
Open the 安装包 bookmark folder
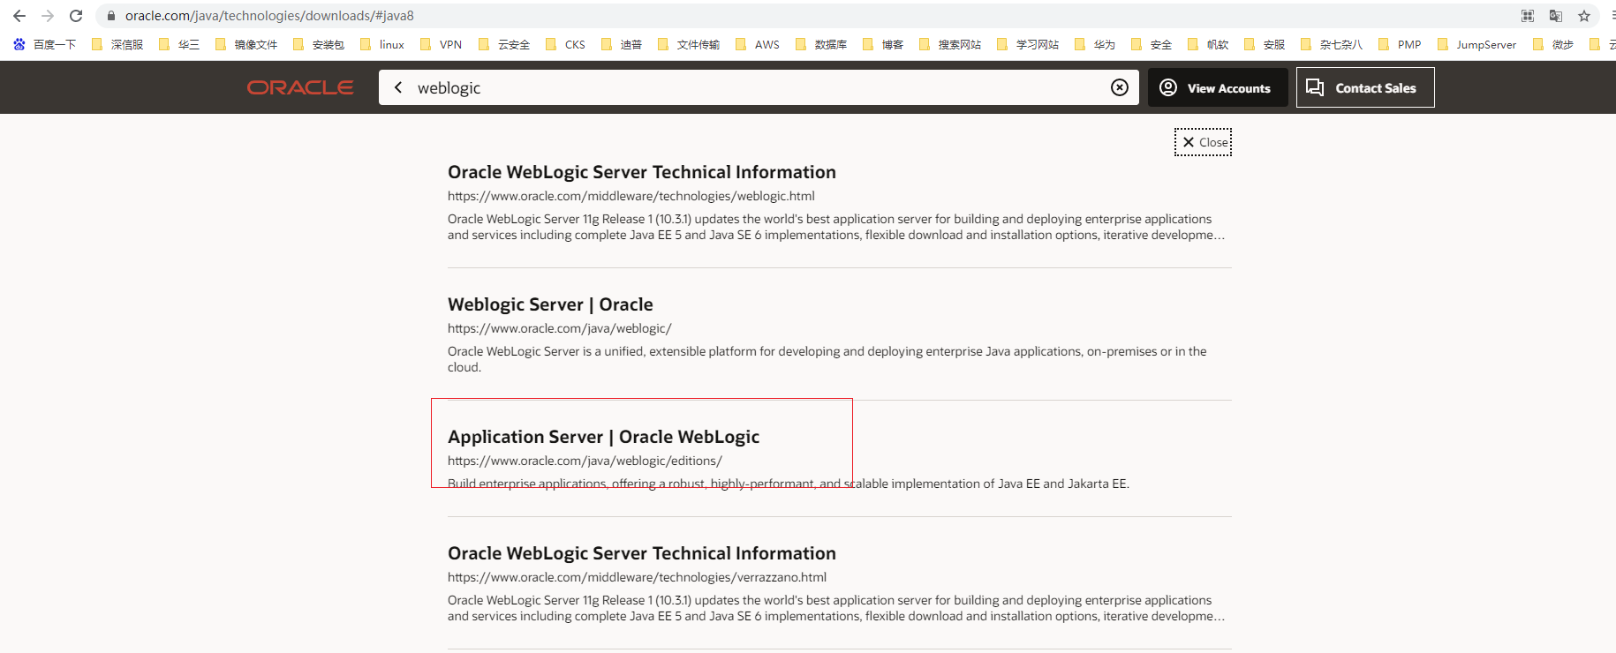[x=319, y=44]
